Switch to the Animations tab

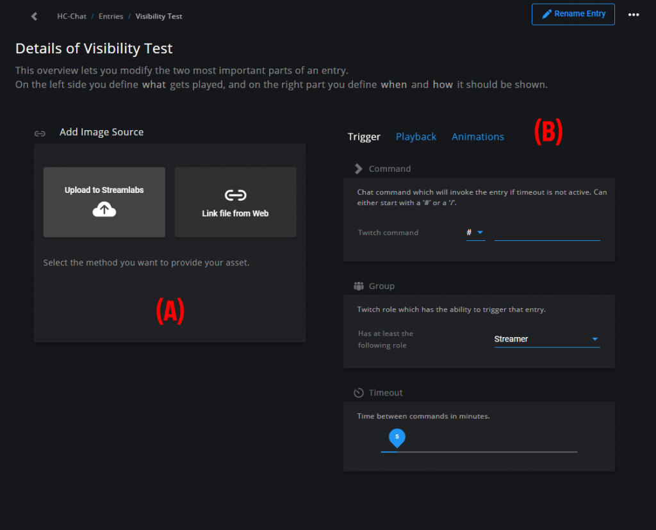[477, 137]
